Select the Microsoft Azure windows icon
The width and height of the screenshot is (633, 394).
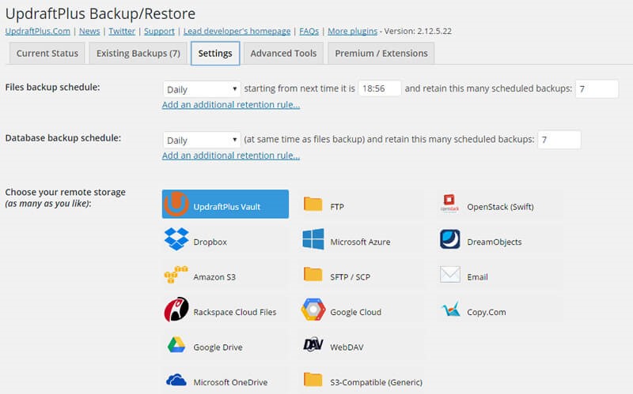click(313, 239)
